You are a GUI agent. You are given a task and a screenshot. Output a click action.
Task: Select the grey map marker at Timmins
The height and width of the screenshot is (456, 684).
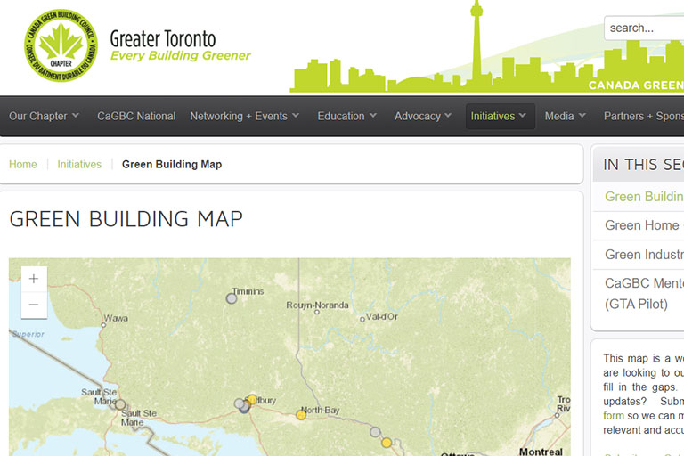[232, 298]
